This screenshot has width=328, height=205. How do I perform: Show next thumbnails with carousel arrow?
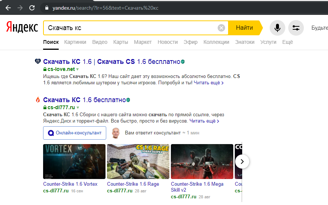tap(242, 162)
